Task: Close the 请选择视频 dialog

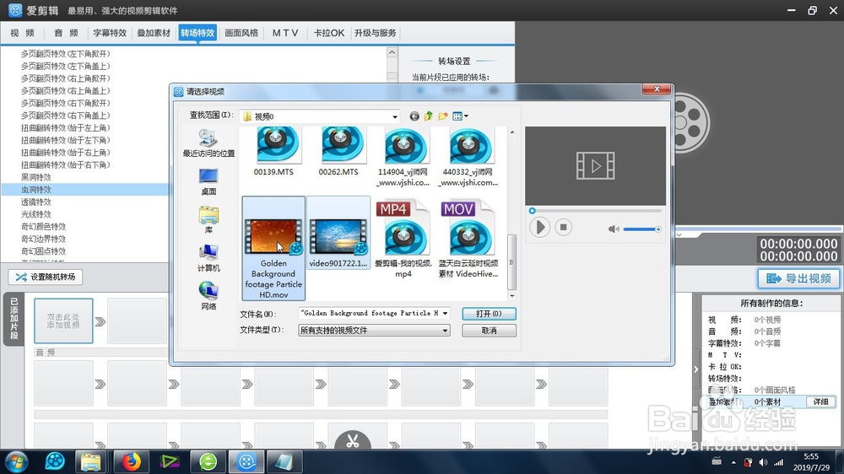Action: (656, 89)
